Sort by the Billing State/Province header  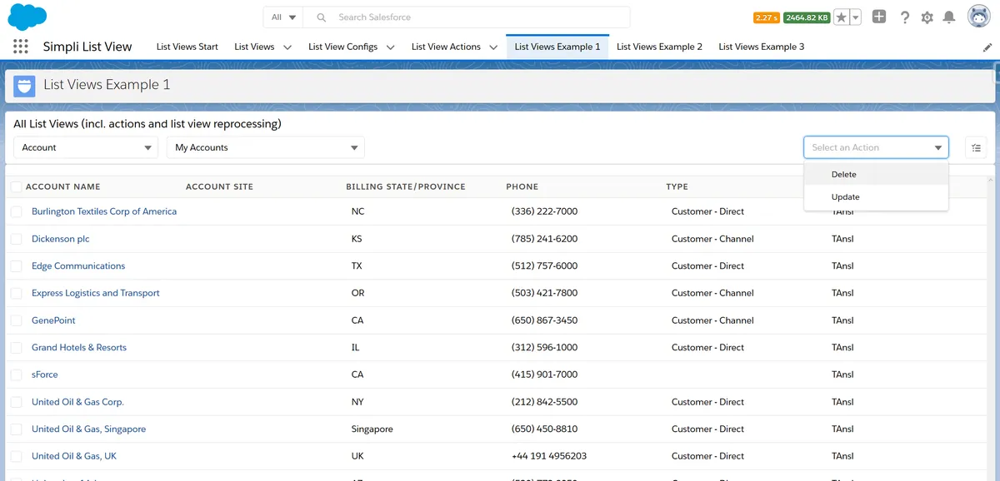click(406, 187)
